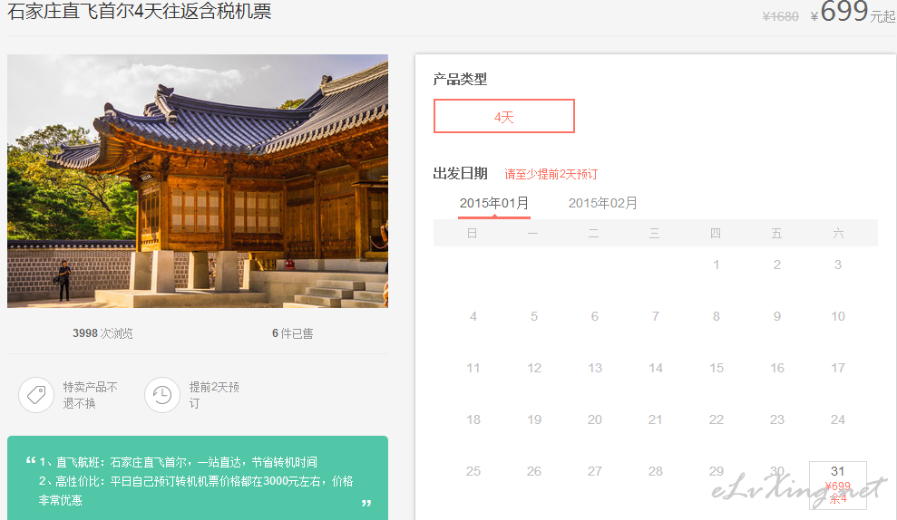Click the 六 weekday column header

coord(838,233)
